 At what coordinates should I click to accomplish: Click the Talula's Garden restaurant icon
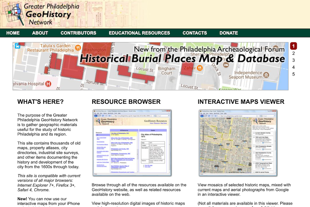[78, 48]
